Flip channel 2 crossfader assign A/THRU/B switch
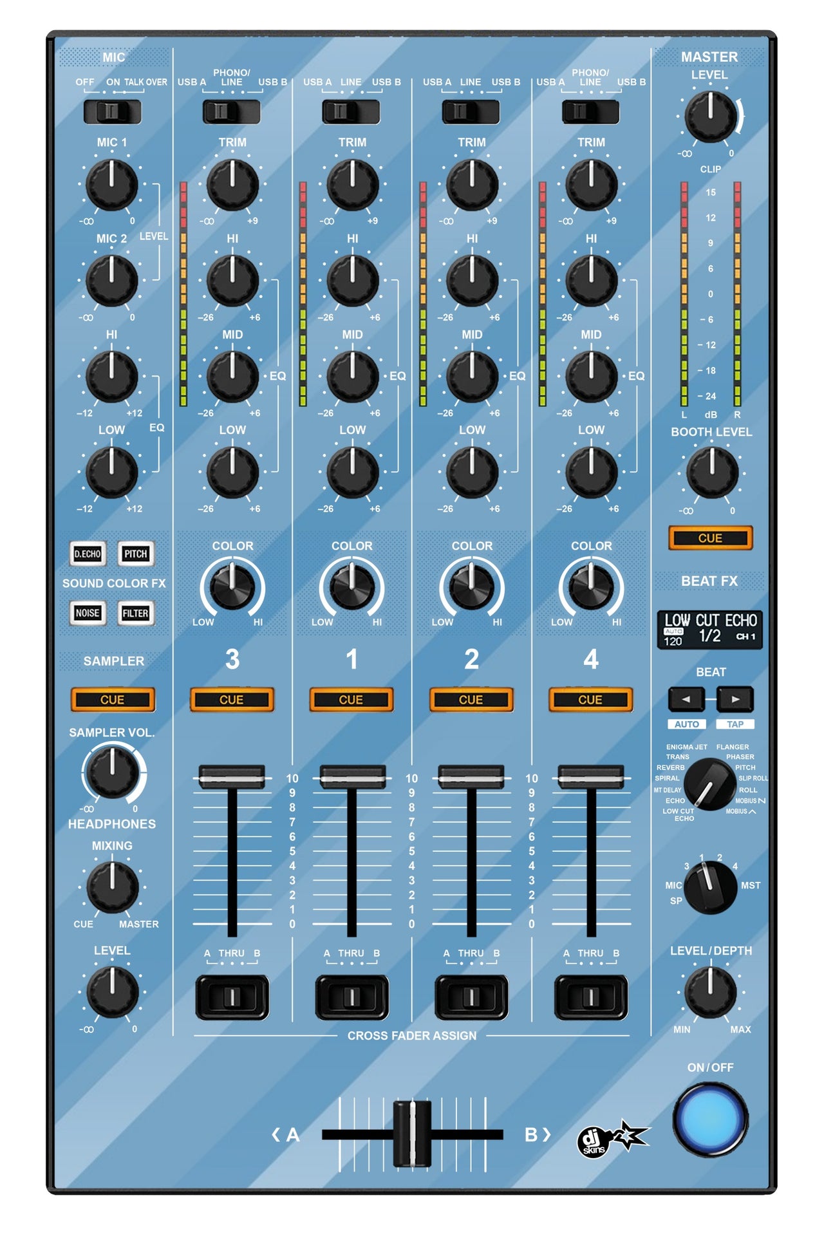This screenshot has width=824, height=1238. [x=471, y=997]
